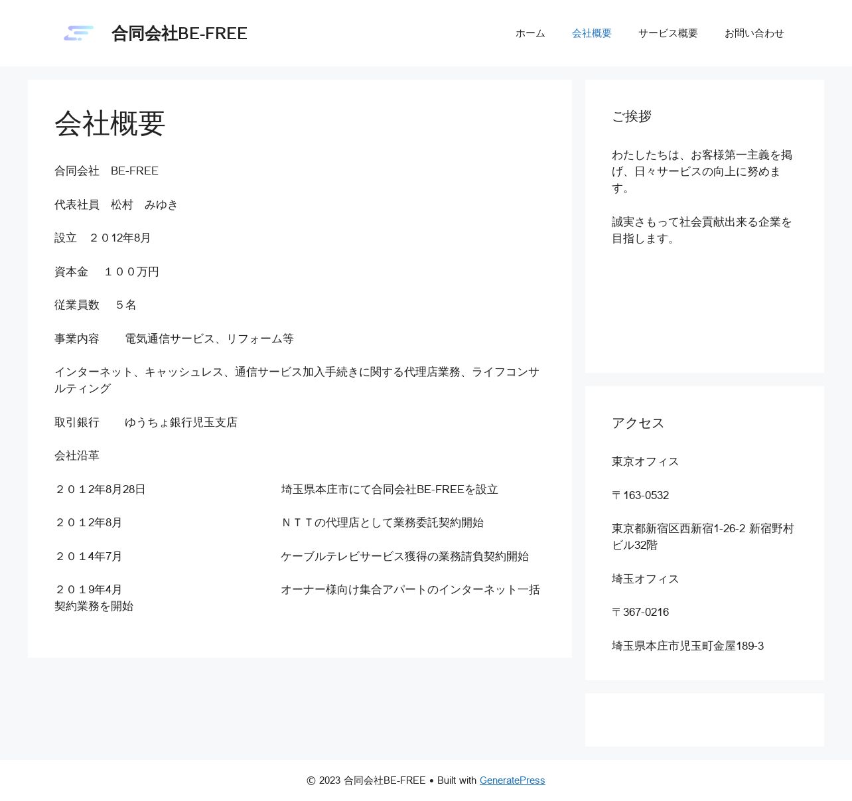This screenshot has width=852, height=801.
Task: Follow the GeneratePress footer link
Action: click(512, 780)
